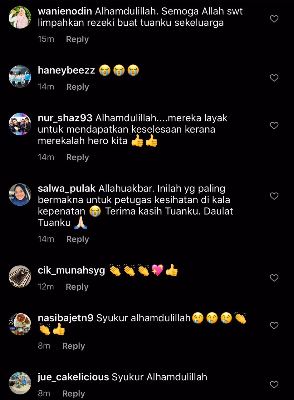Open cik_munahsyg username link
This screenshot has width=294, height=400.
click(x=71, y=271)
